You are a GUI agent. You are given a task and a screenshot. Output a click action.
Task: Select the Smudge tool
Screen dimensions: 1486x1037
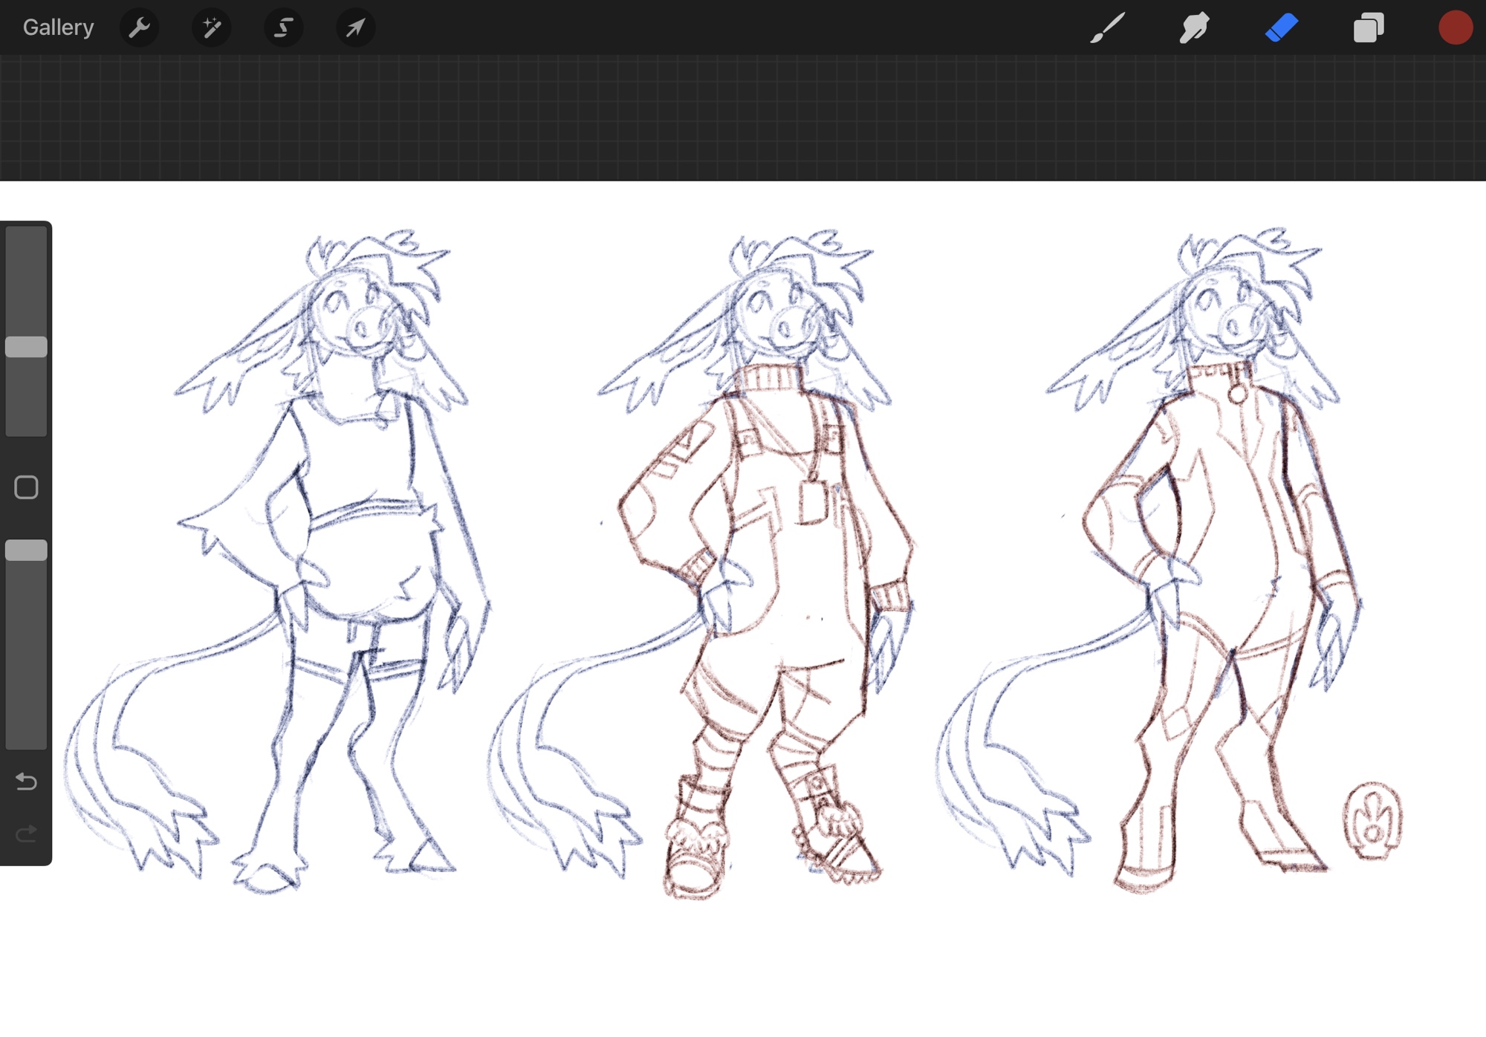coord(1194,27)
